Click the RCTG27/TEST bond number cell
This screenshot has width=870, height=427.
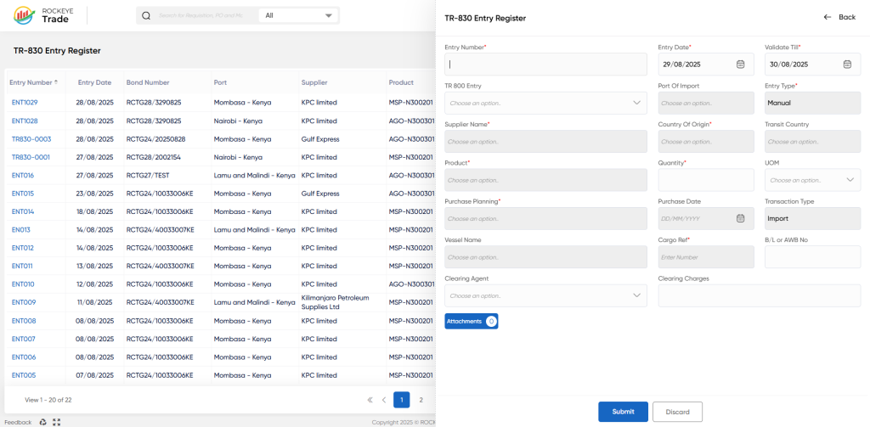tap(148, 175)
